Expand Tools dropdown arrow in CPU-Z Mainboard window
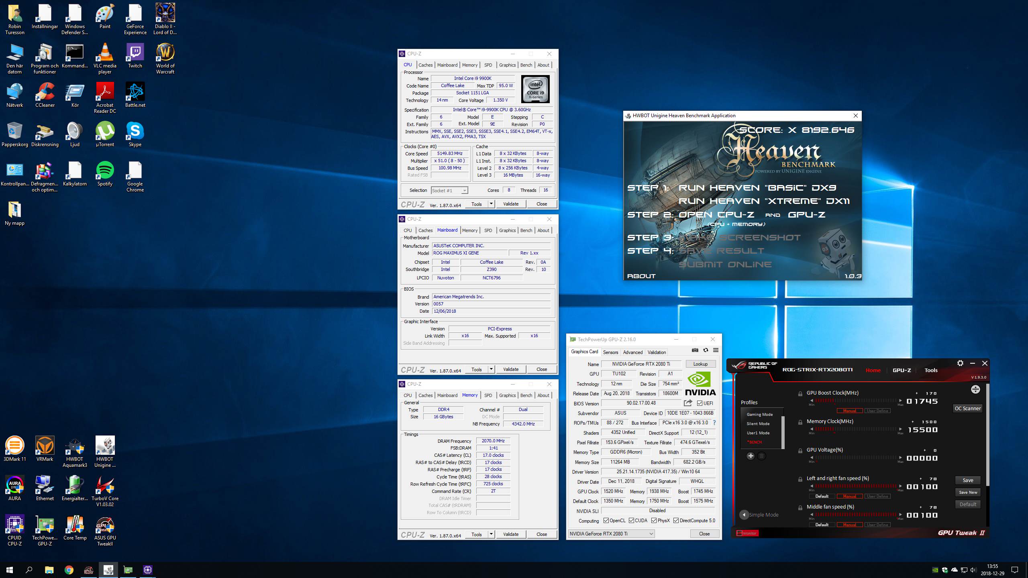 tap(491, 369)
